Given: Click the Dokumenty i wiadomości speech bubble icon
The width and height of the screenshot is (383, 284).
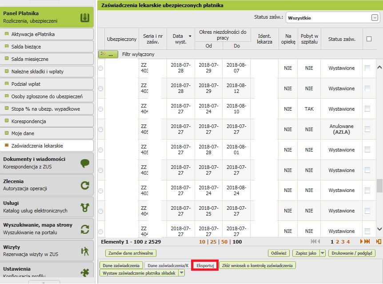Looking at the screenshot, I should click(x=85, y=163).
